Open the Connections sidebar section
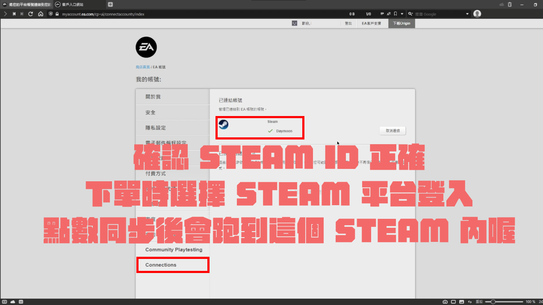Viewport: 543px width, 305px height. tap(173, 265)
